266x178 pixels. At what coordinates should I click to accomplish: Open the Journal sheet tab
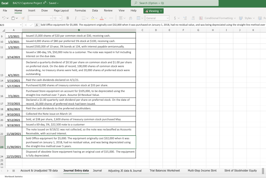click(97, 170)
